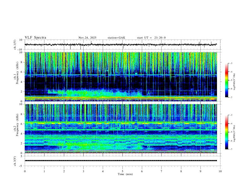This screenshot has height=192, width=248.
Task: Click the "VLF Spectra" title text
Action: [35, 38]
